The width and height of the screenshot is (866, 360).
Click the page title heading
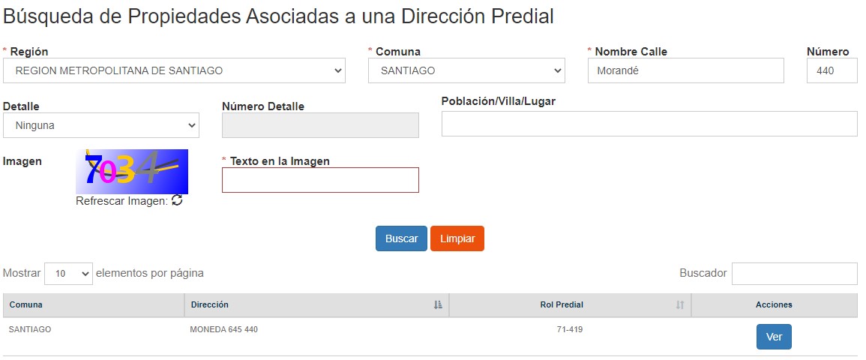278,16
